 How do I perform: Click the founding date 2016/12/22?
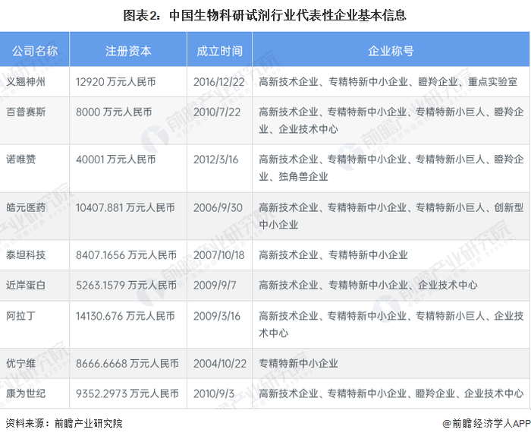pos(219,82)
